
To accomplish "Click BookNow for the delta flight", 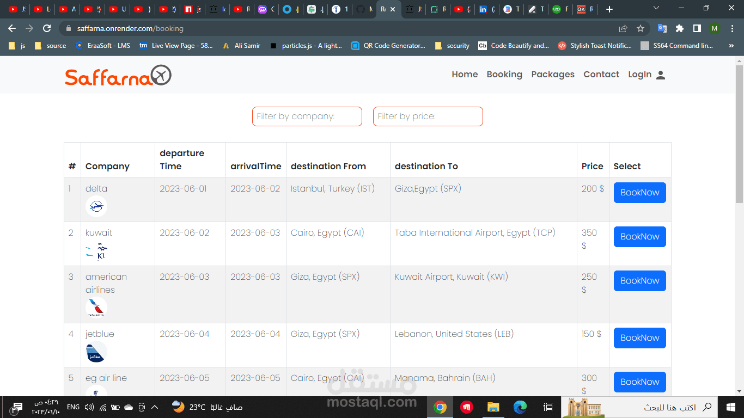I will coord(640,193).
